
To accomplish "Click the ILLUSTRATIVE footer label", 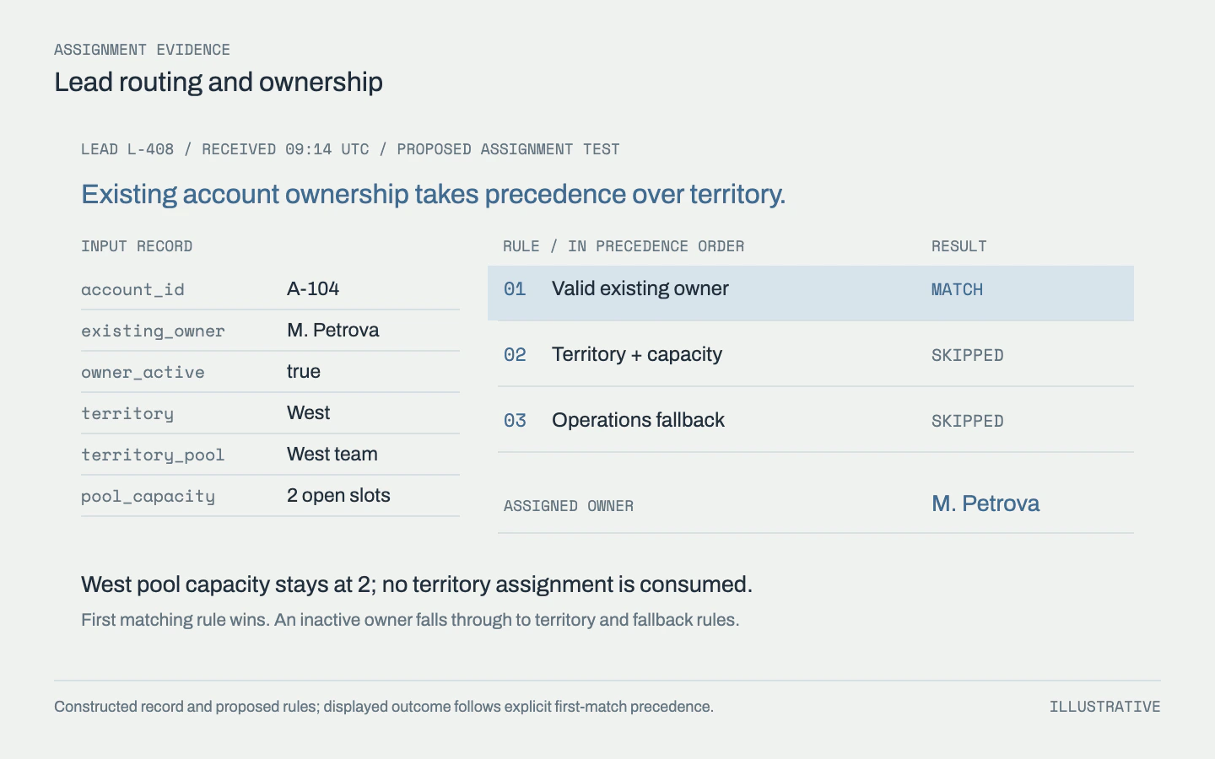I will pyautogui.click(x=1105, y=707).
